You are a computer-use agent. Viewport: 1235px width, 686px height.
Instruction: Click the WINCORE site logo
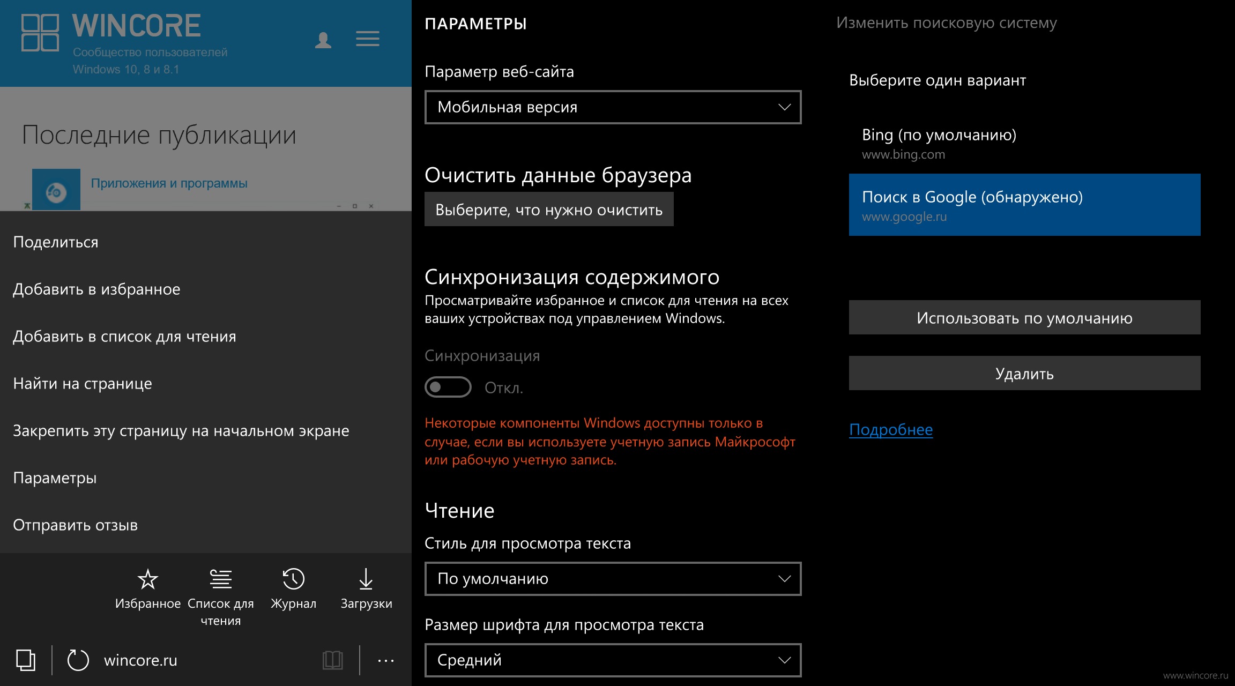coord(40,33)
